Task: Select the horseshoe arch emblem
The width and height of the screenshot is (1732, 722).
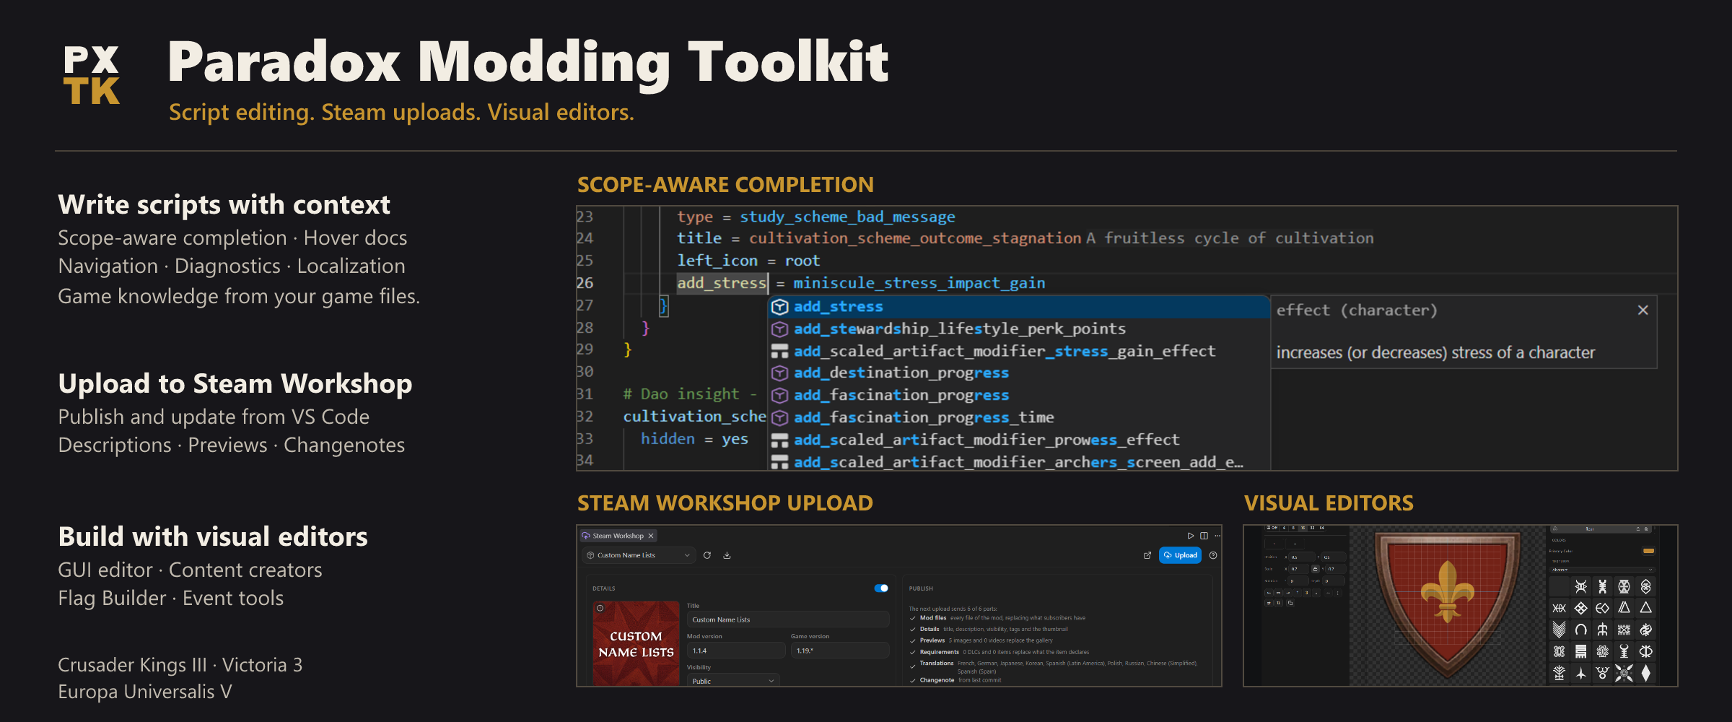Action: pyautogui.click(x=1580, y=630)
